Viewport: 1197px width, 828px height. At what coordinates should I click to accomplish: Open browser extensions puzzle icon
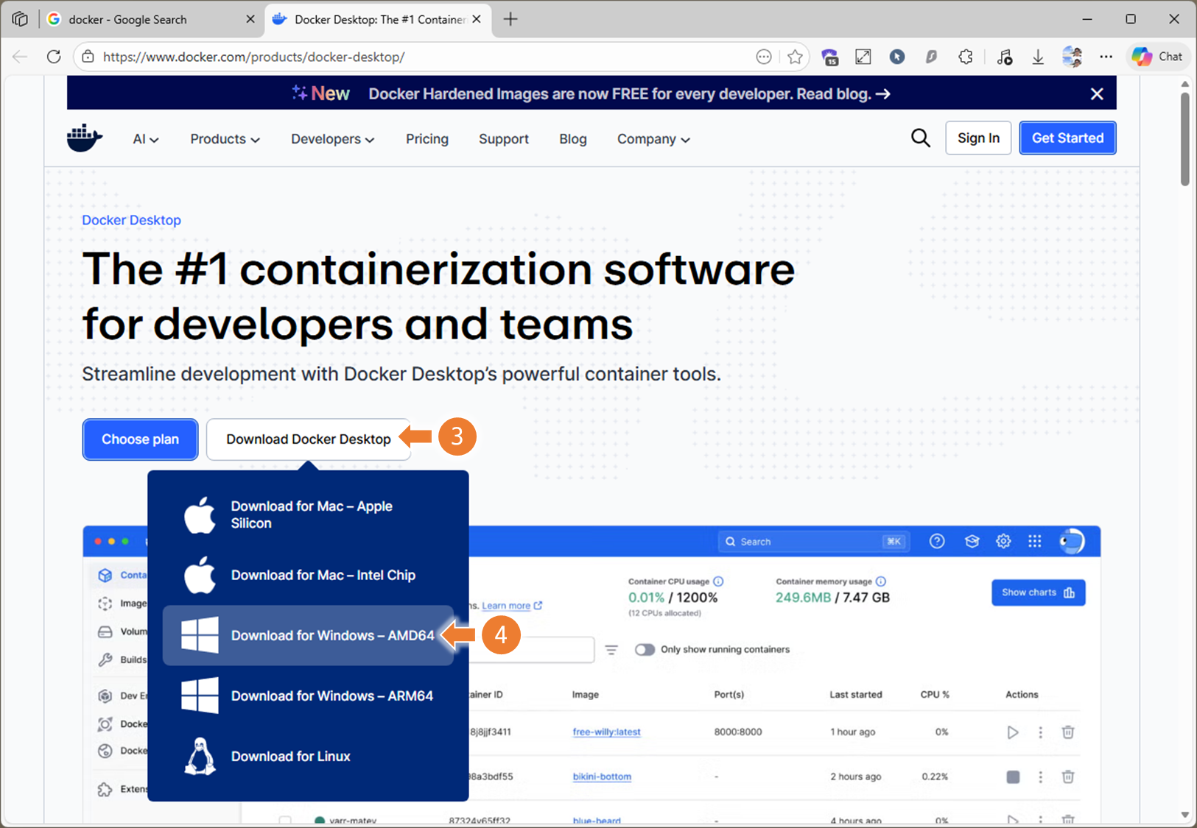tap(965, 57)
